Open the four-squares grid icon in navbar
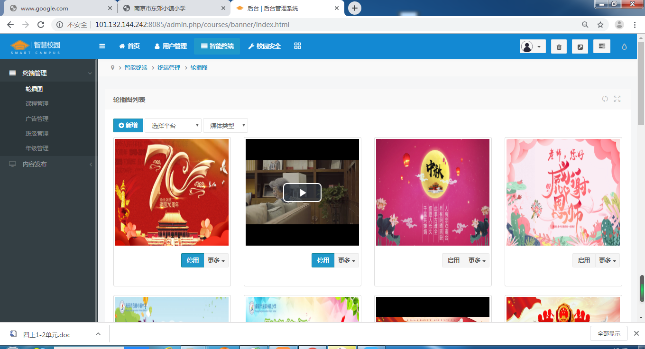 [298, 46]
